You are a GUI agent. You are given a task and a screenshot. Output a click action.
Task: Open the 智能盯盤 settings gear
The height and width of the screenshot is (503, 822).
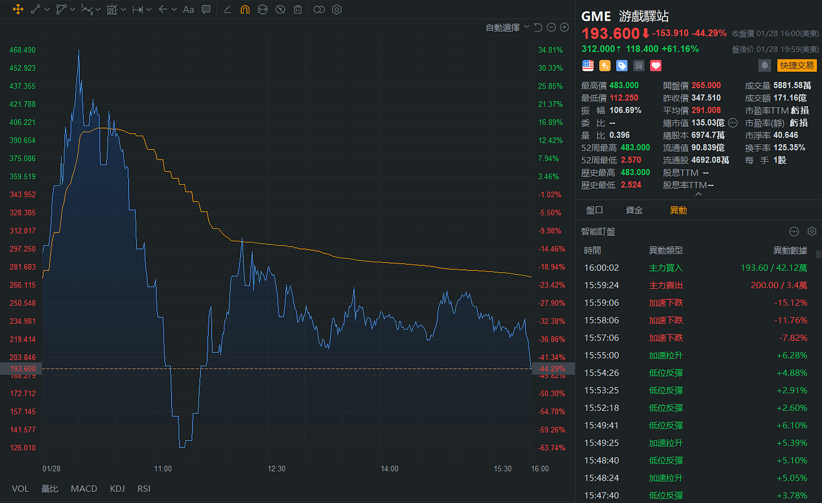(x=812, y=231)
